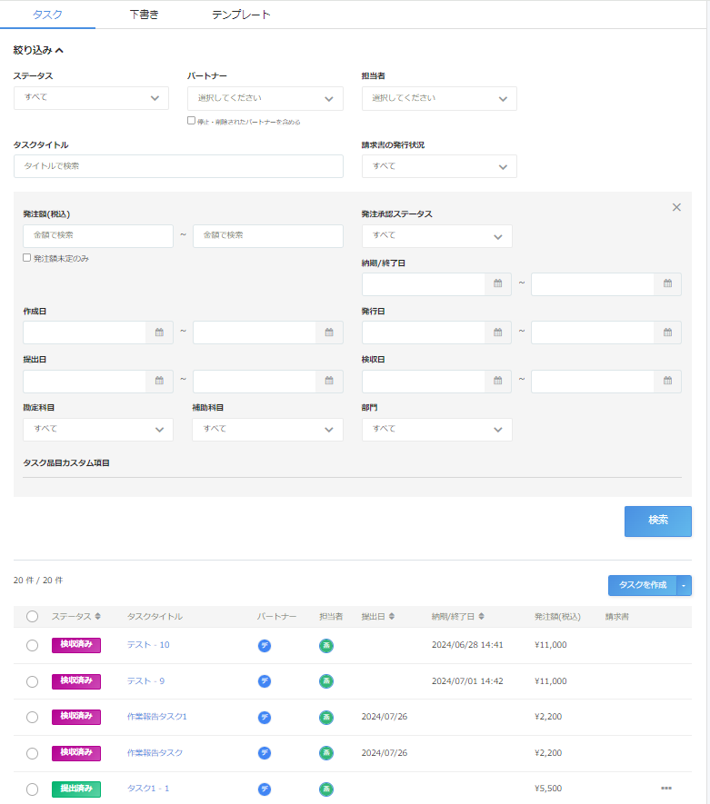Image resolution: width=710 pixels, height=804 pixels.
Task: Open the 作業報告タスク1 task link
Action: 157,717
